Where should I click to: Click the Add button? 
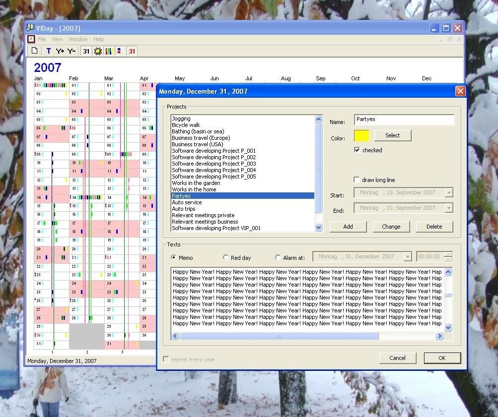coord(348,227)
